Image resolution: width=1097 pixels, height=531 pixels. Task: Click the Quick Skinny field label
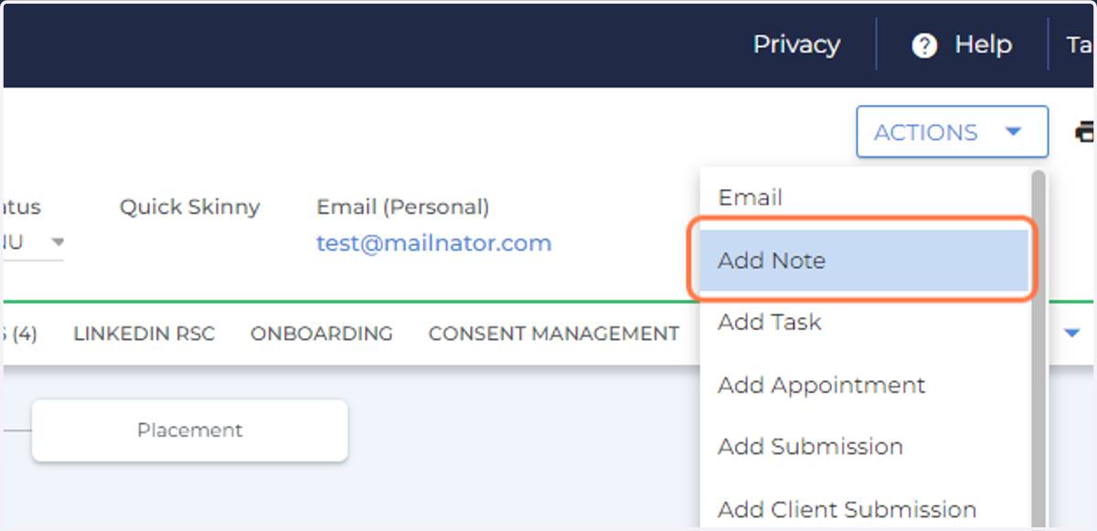click(190, 207)
